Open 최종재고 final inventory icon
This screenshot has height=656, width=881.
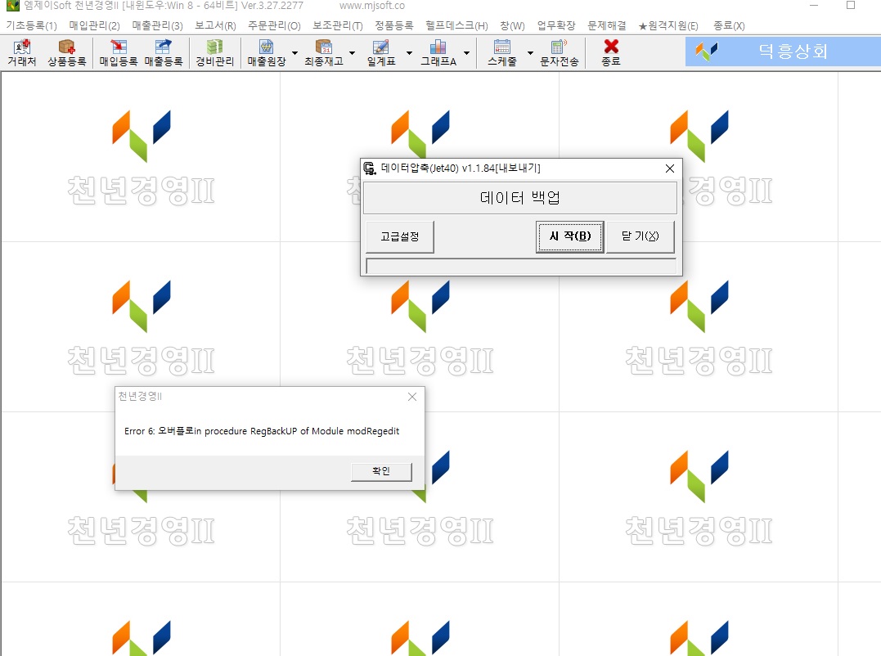click(x=324, y=53)
